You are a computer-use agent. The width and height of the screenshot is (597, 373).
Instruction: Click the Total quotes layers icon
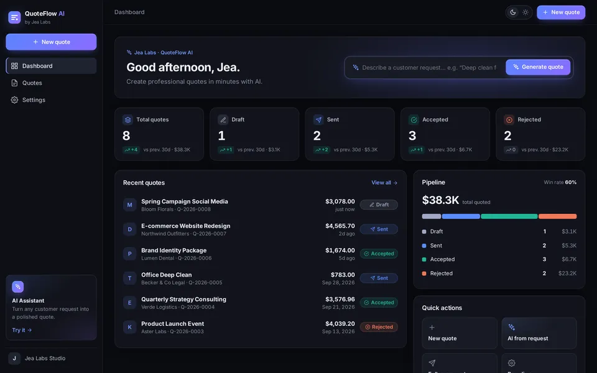click(127, 119)
